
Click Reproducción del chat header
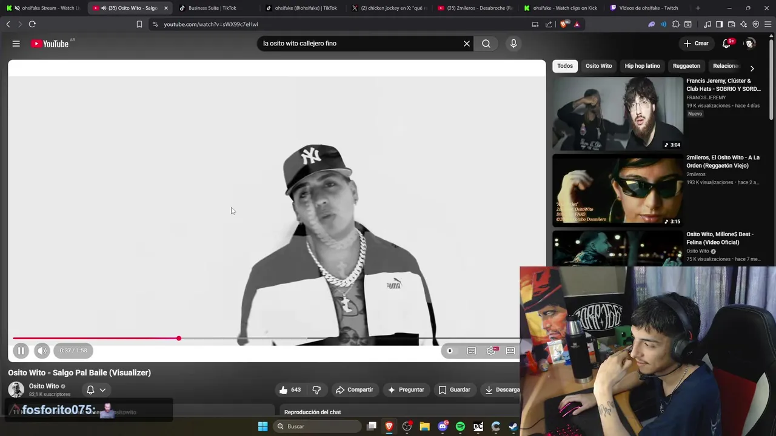click(312, 412)
